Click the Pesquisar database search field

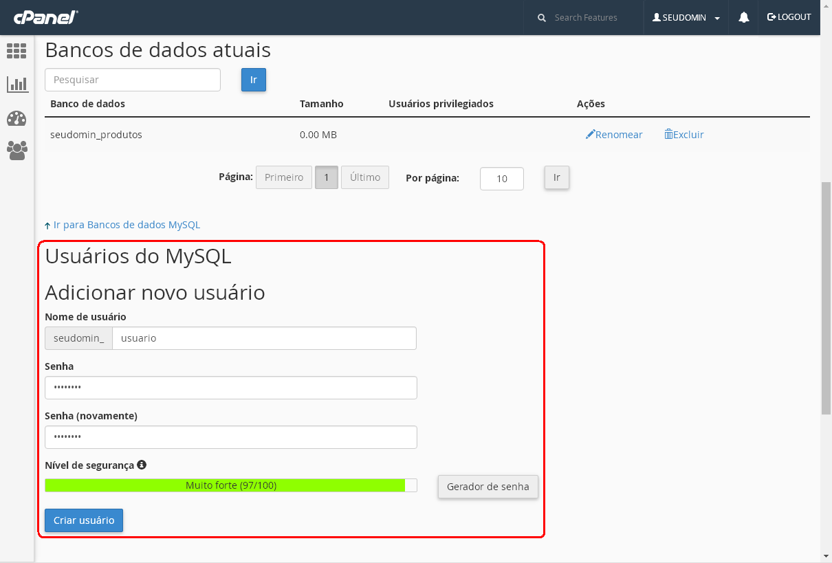pos(133,80)
